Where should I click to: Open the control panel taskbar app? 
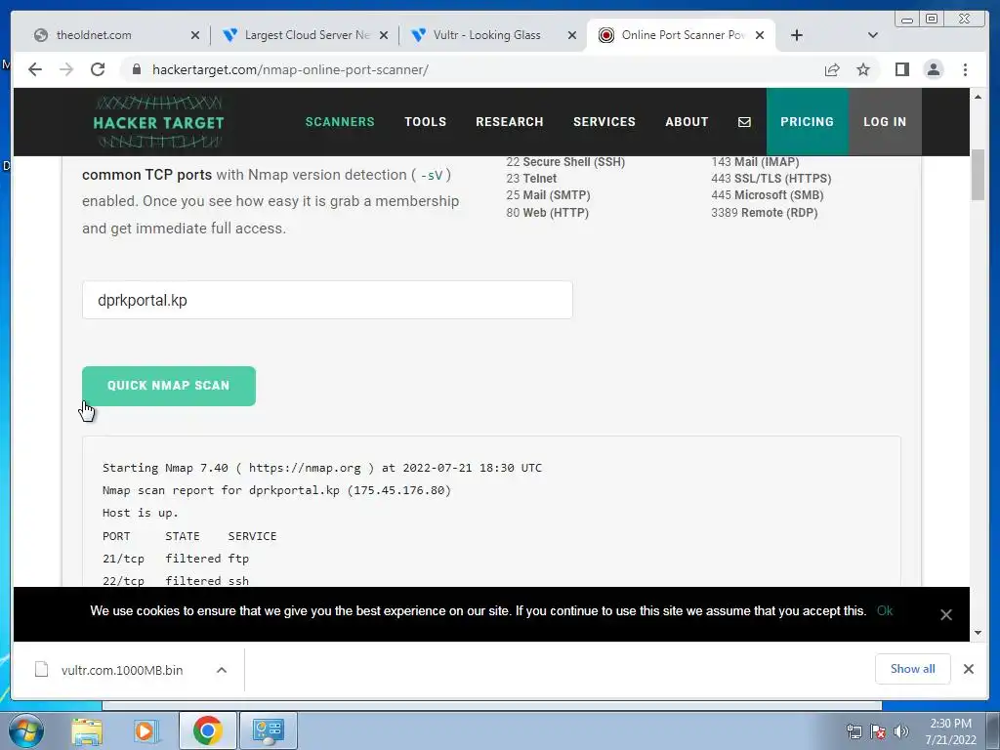point(268,730)
